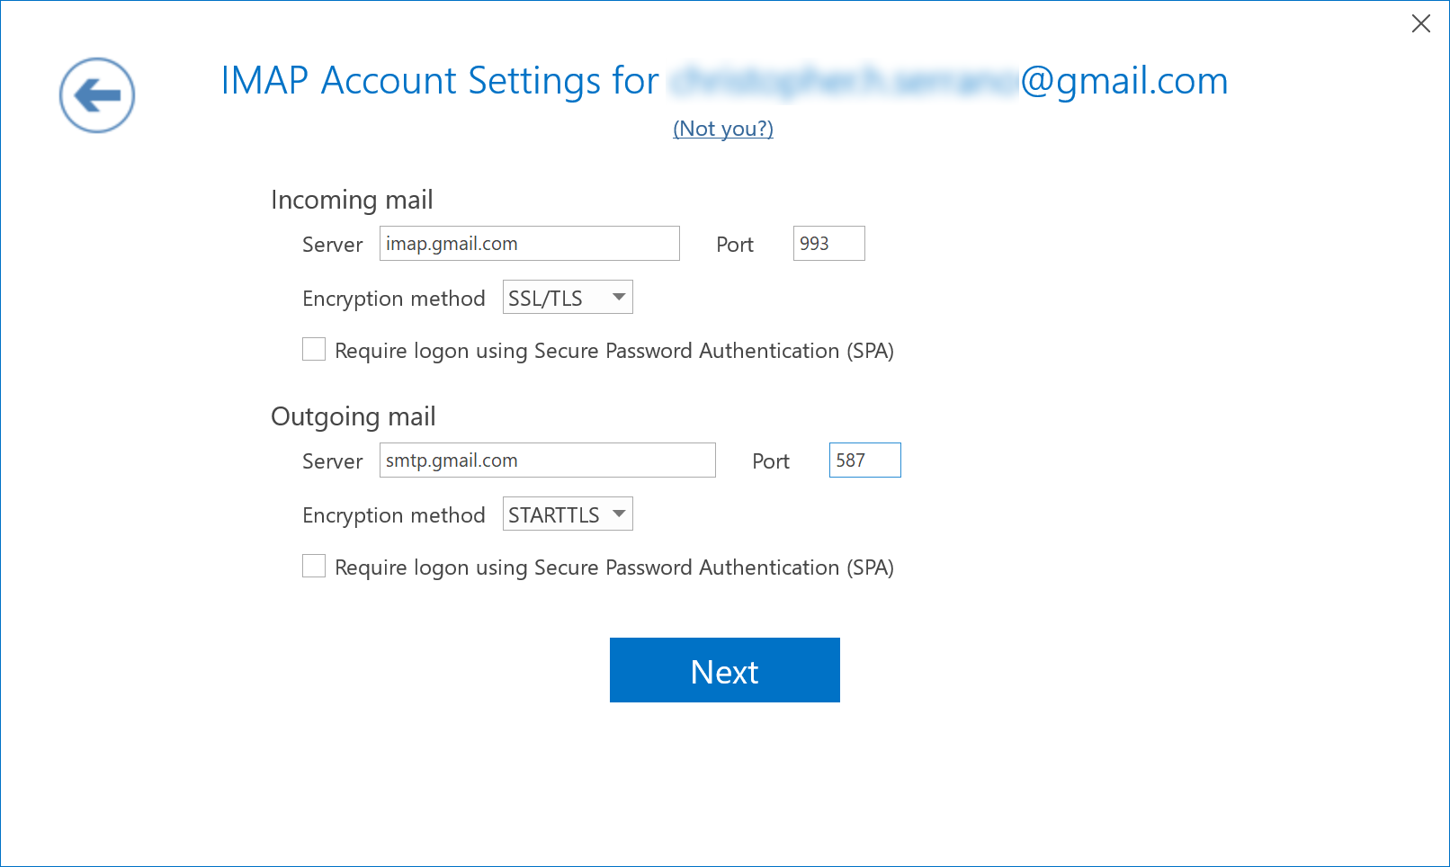
Task: Focus the outgoing port field showing 587
Action: [865, 460]
